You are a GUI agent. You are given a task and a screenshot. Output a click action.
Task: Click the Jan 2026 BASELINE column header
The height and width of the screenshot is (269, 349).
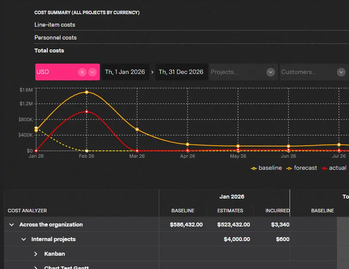click(183, 211)
